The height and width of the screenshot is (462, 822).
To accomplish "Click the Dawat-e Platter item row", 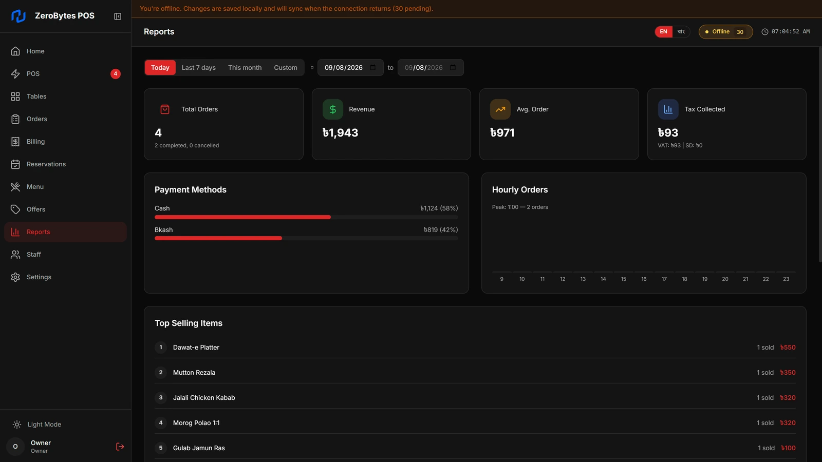I will click(475, 348).
